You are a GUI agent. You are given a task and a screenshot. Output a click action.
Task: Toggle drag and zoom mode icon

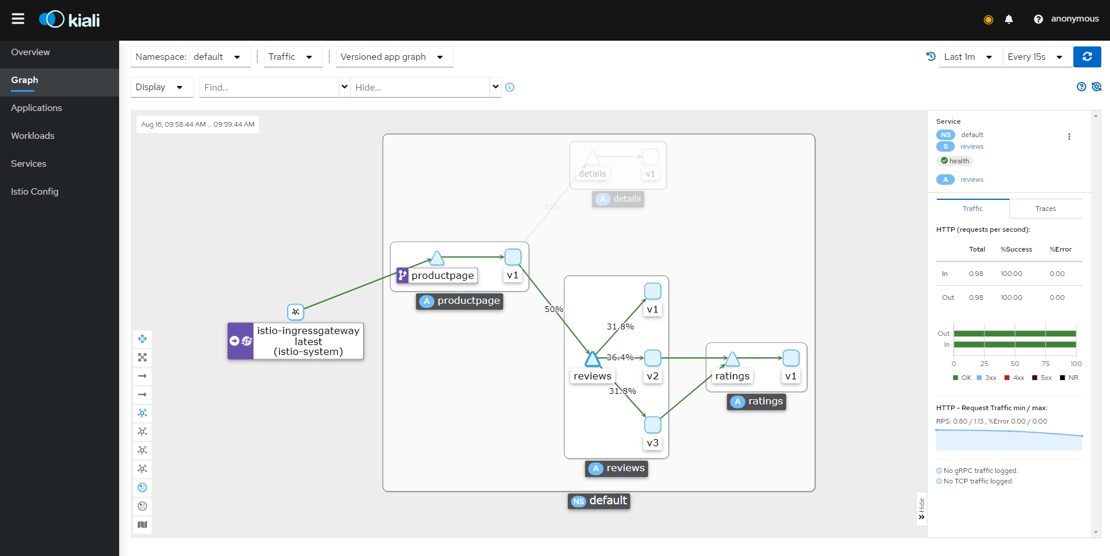(142, 339)
